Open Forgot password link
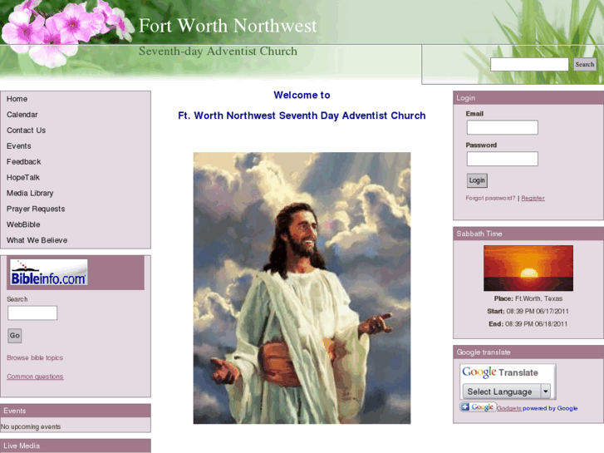Image resolution: width=604 pixels, height=453 pixels. click(x=490, y=198)
